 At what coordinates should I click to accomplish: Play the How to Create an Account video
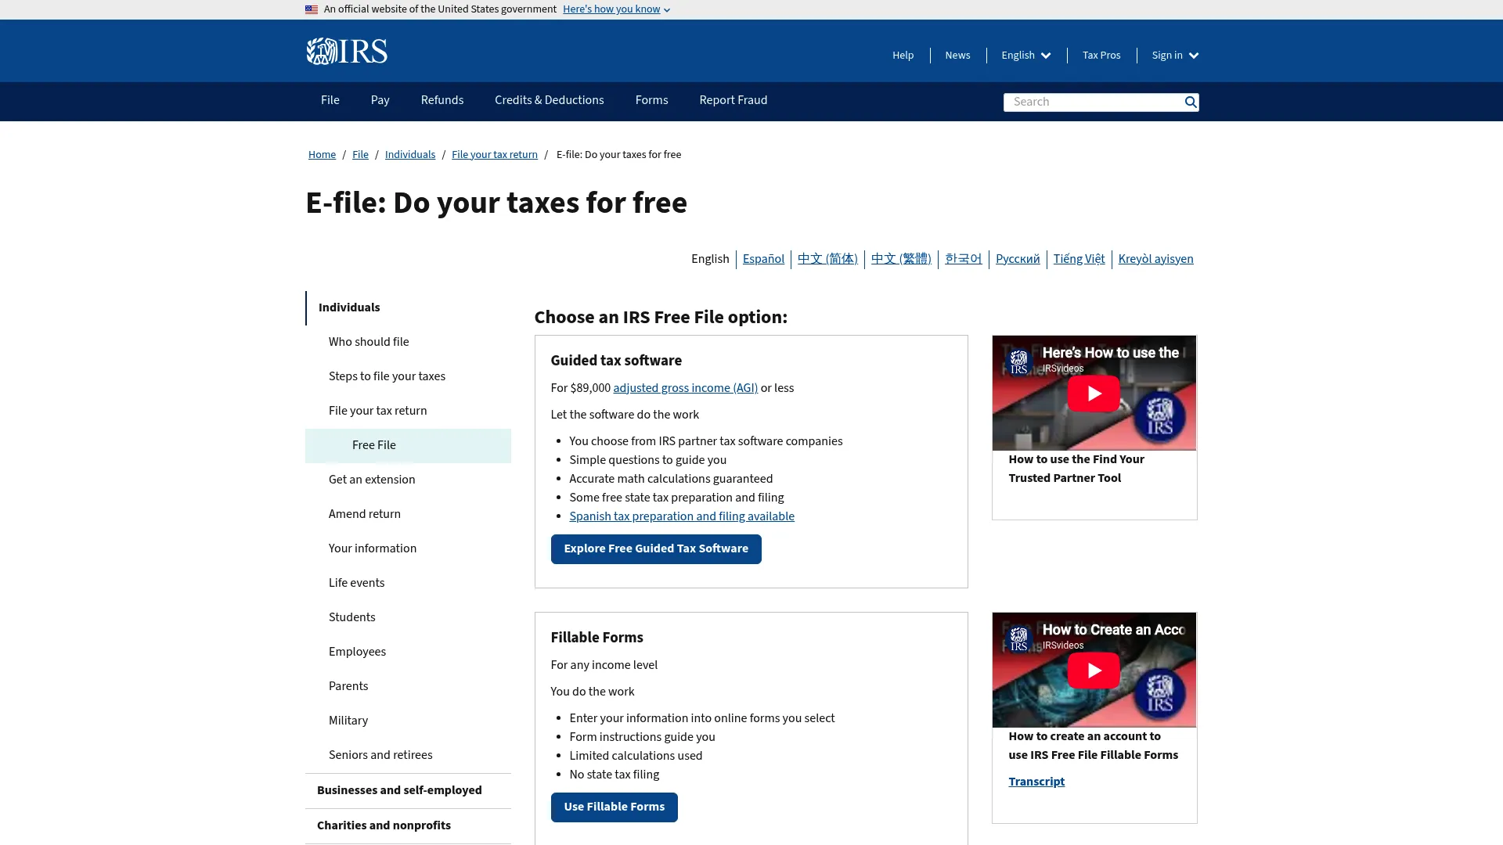tap(1094, 671)
